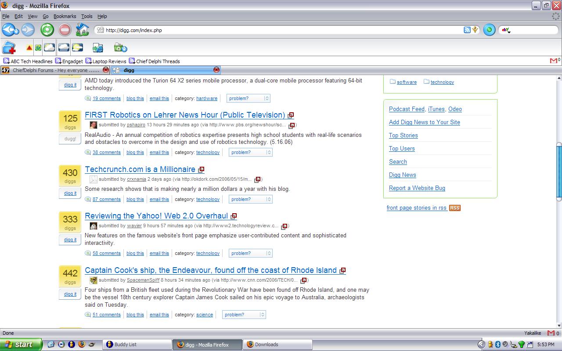Viewport: 562px width, 351px height.
Task: Click the Bluetooth icon in the system tray
Action: (x=497, y=344)
